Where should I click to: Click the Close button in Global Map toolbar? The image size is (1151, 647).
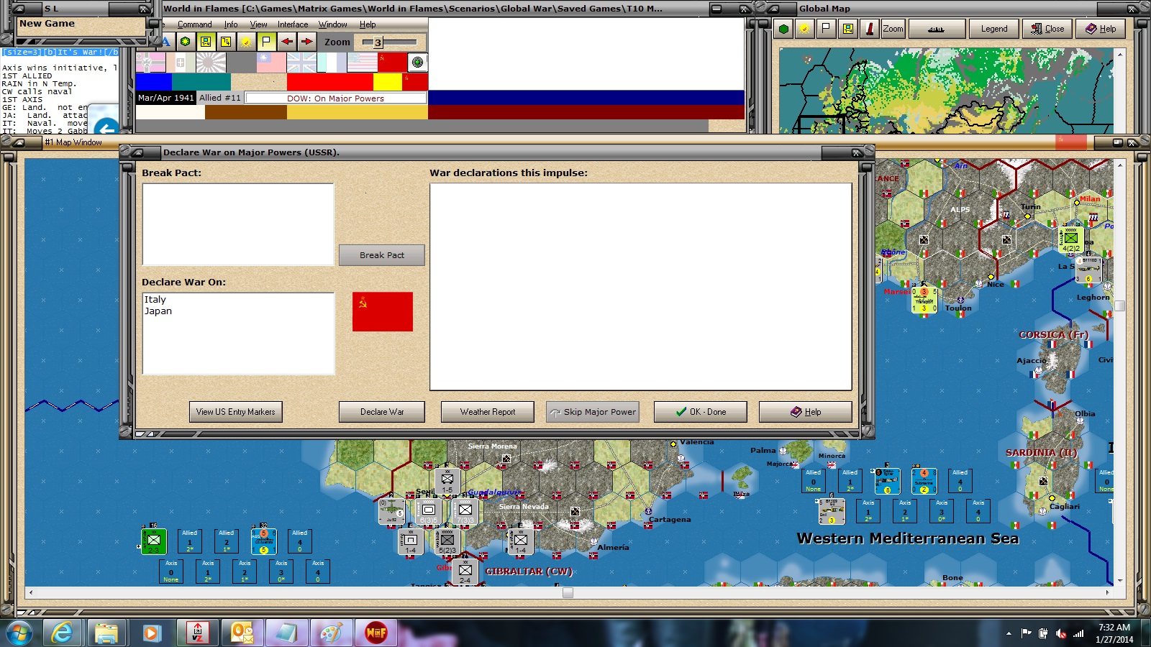[x=1047, y=29]
